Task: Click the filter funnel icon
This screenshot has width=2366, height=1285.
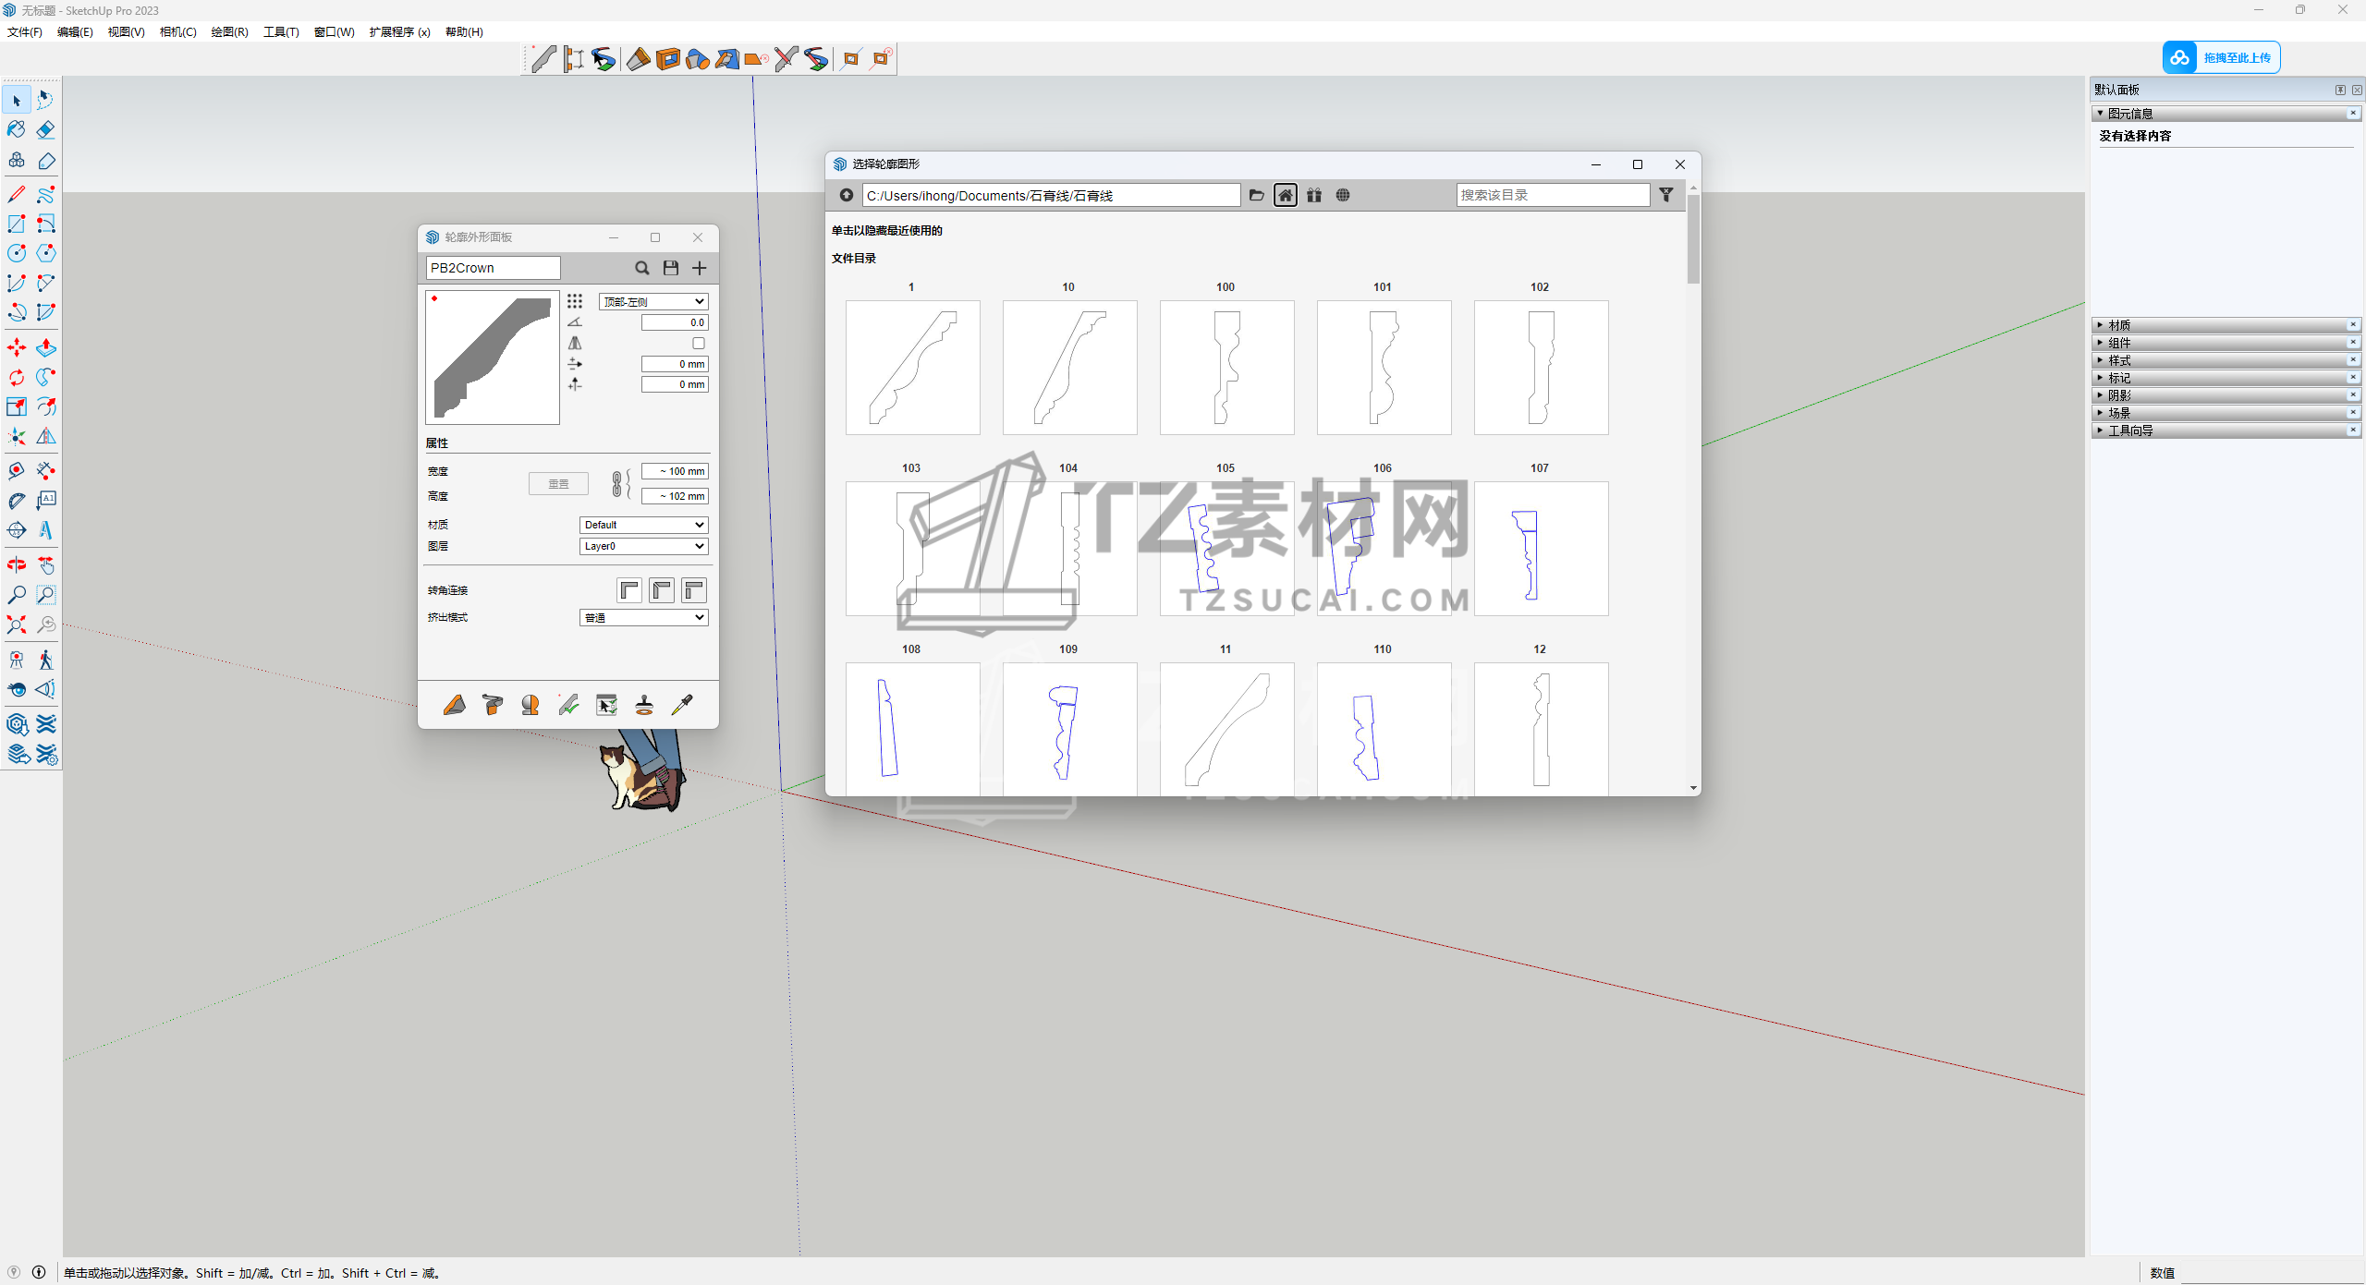Action: point(1666,195)
